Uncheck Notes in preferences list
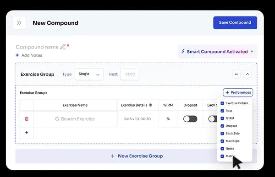Viewport: 275px width, 177px height. click(222, 149)
